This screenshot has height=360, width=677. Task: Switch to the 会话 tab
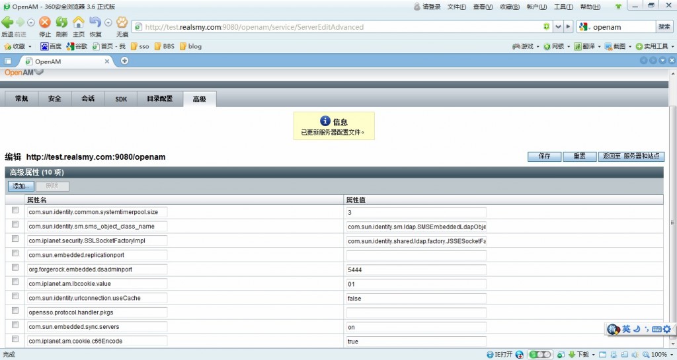pyautogui.click(x=88, y=98)
